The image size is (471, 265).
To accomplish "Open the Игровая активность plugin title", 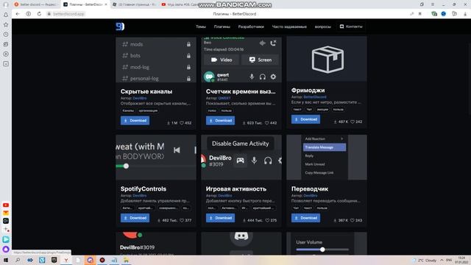I will point(236,188).
